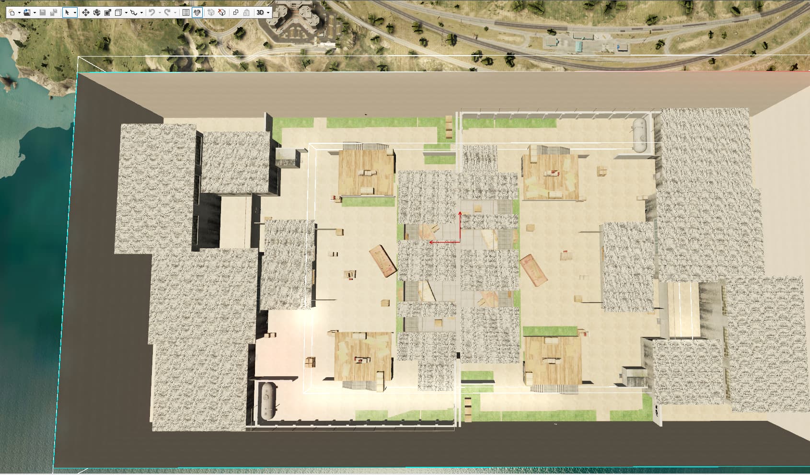Viewport: 810px width, 475px height.
Task: Click the box volume tool icon
Action: tap(118, 12)
